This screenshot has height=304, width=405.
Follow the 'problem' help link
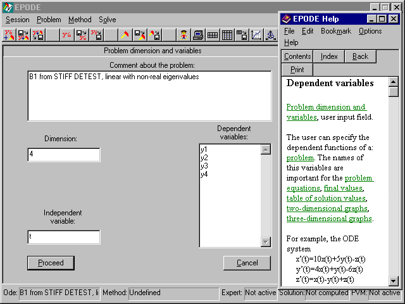pos(300,158)
